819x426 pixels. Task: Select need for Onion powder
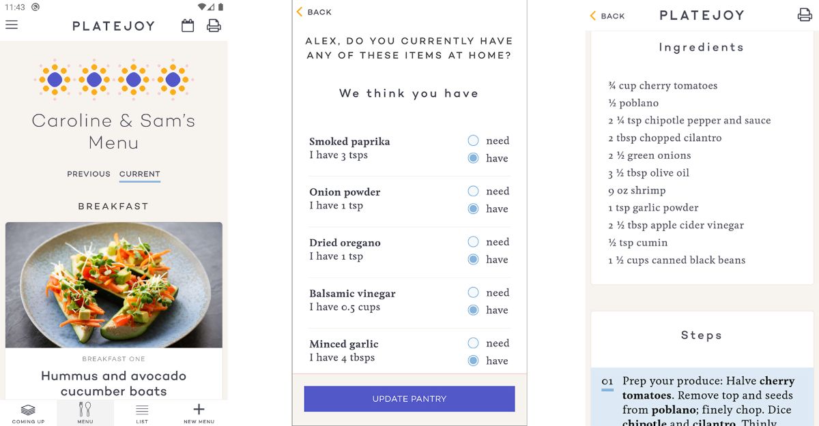(x=474, y=192)
